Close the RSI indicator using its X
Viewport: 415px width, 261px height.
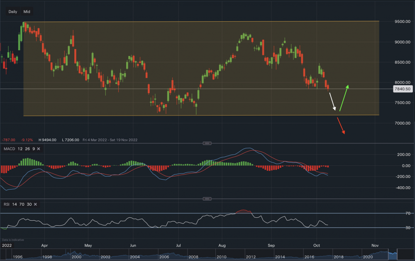[35, 204]
